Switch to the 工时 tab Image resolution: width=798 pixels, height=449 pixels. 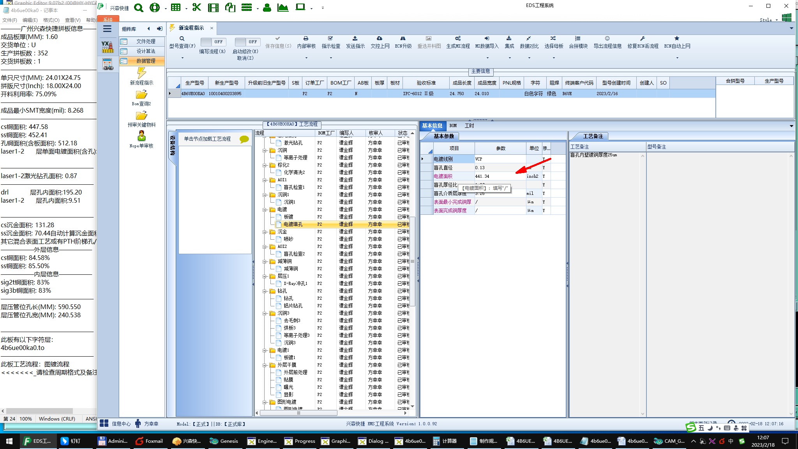tap(469, 126)
